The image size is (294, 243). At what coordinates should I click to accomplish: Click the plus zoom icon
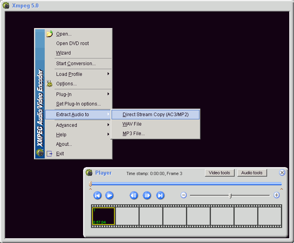pyautogui.click(x=277, y=195)
